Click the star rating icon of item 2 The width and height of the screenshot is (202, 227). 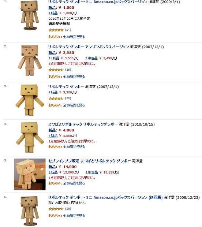56,70
